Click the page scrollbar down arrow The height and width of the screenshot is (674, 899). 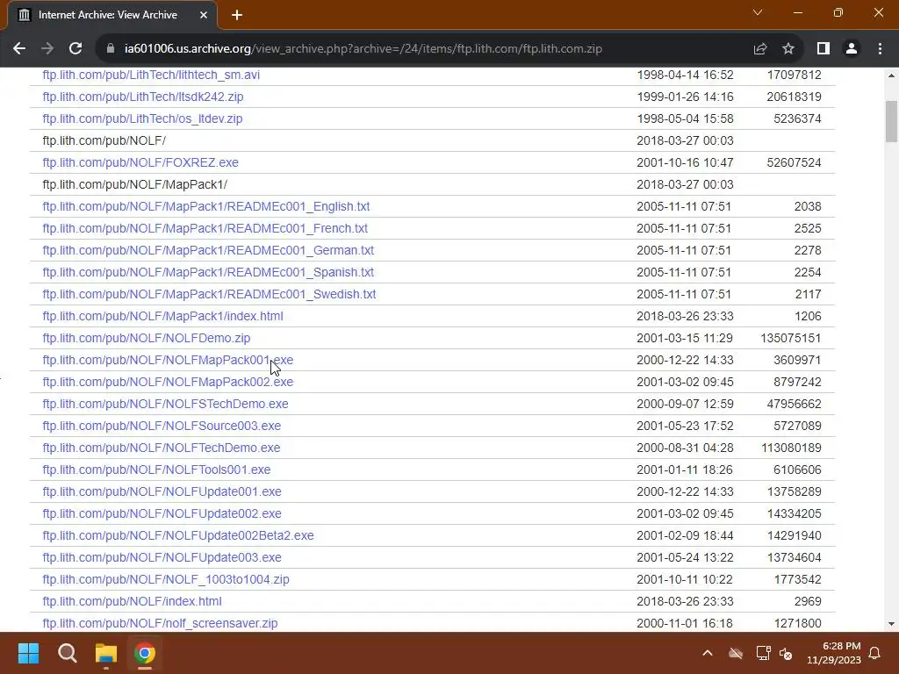pos(892,624)
